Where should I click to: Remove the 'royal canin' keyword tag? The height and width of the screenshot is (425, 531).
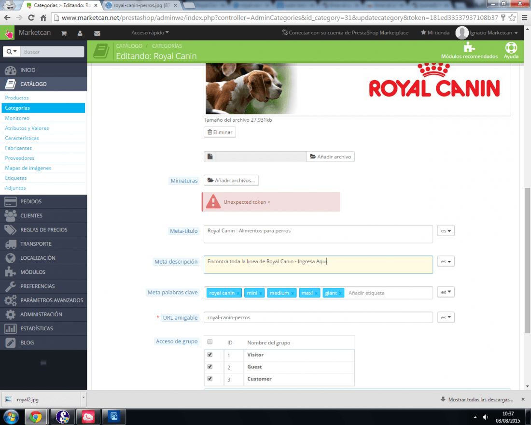pos(238,294)
